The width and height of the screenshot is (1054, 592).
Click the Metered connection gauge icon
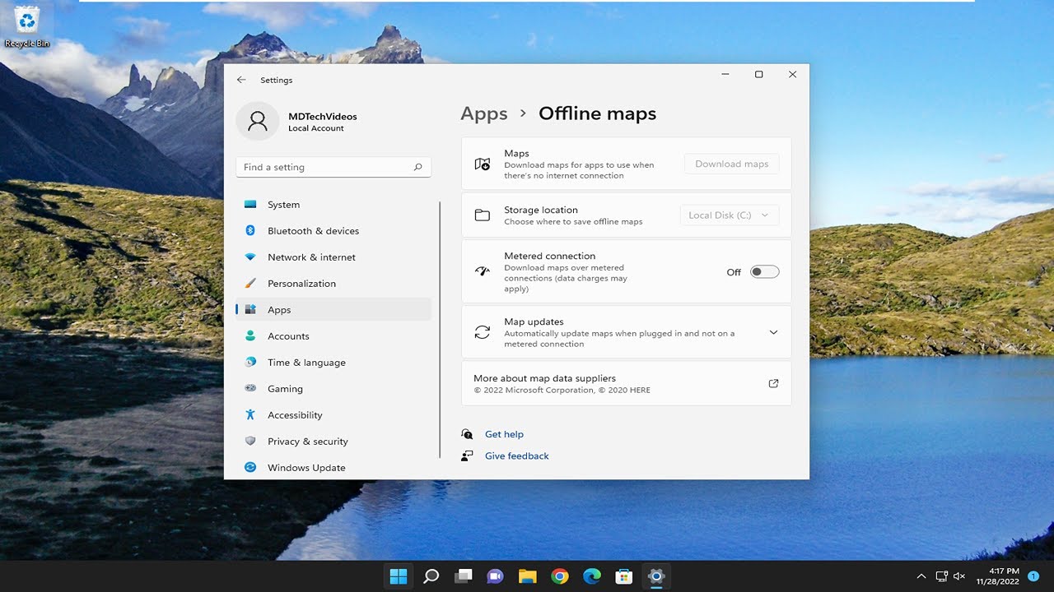[483, 271]
